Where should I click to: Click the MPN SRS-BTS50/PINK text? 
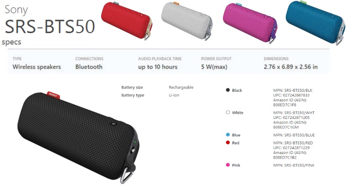click(x=294, y=165)
